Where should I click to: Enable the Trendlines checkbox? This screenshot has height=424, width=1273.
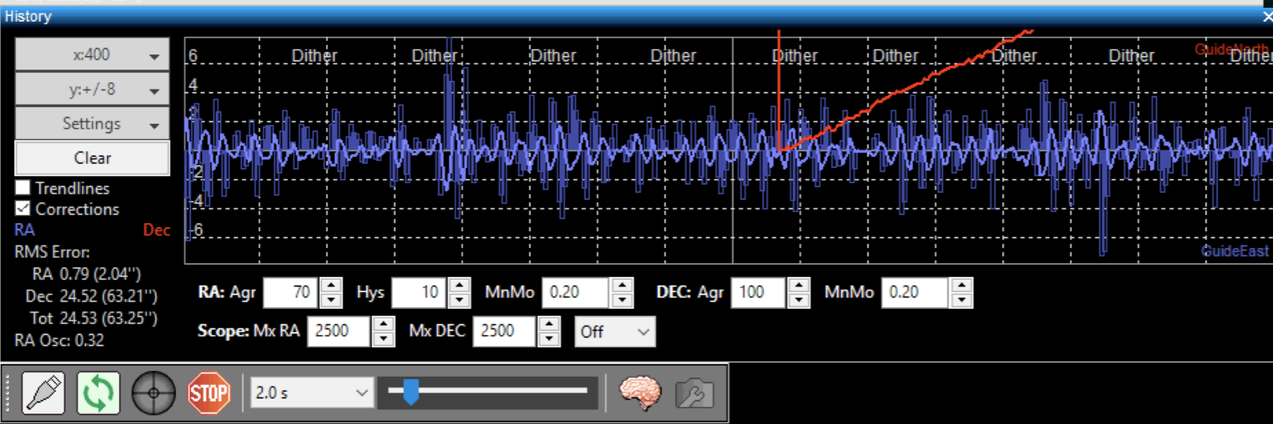pos(23,188)
